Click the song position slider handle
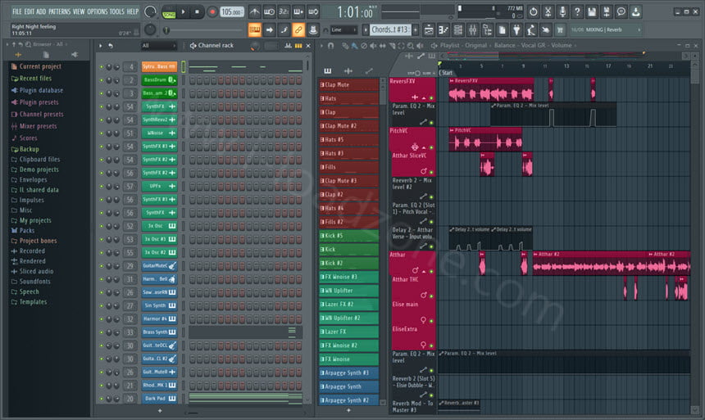This screenshot has width=705, height=420. (x=166, y=30)
